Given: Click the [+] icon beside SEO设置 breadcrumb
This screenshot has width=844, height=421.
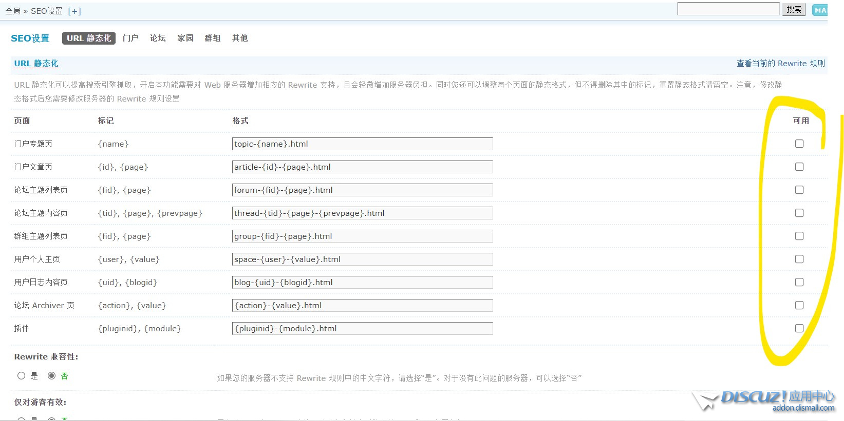Looking at the screenshot, I should 74,11.
